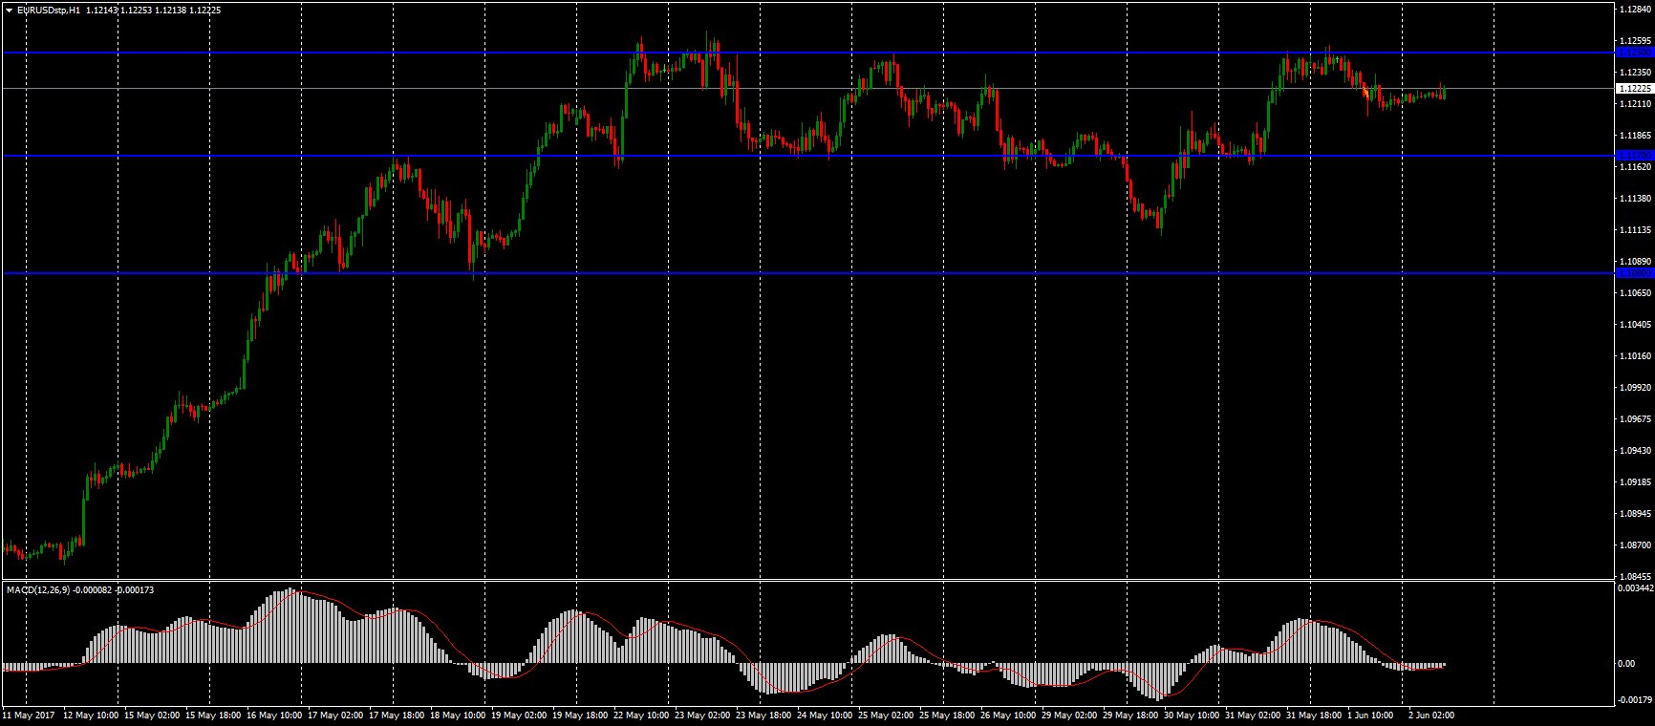Click the EURUSDstp,H1 chart title
Viewport: 1655px width, 726px height.
click(x=49, y=10)
